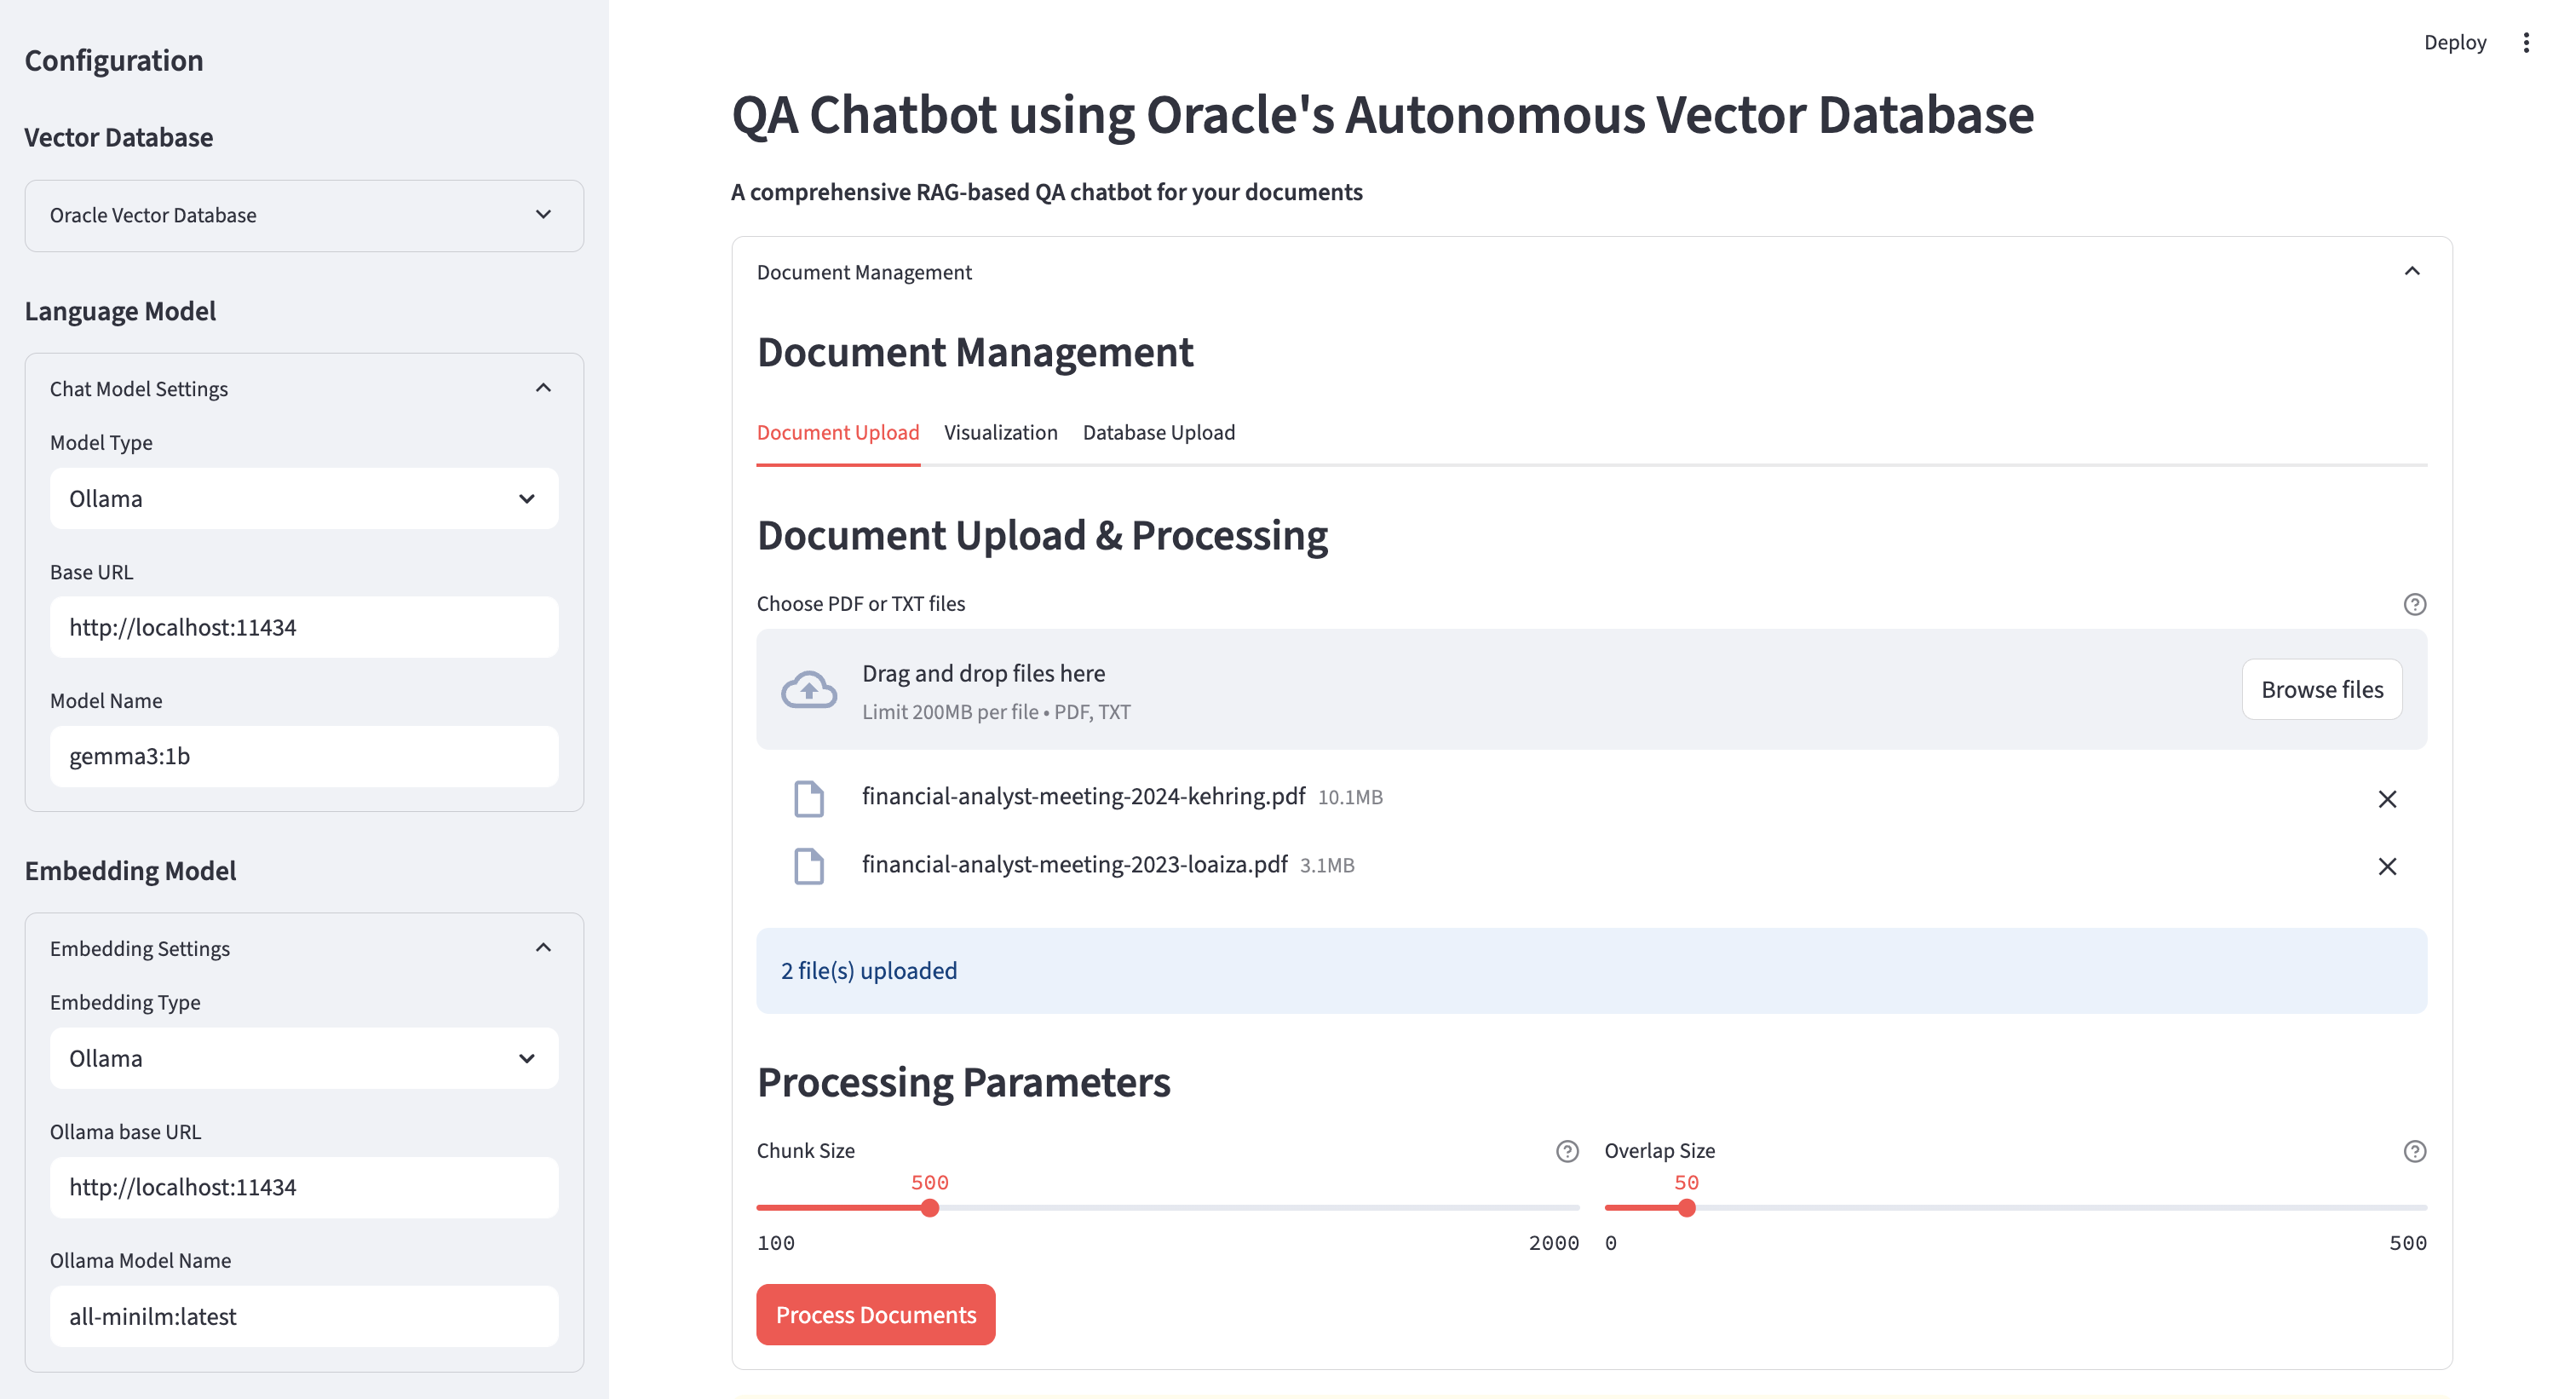
Task: Open the Oracle Vector Database dropdown
Action: pyautogui.click(x=304, y=215)
